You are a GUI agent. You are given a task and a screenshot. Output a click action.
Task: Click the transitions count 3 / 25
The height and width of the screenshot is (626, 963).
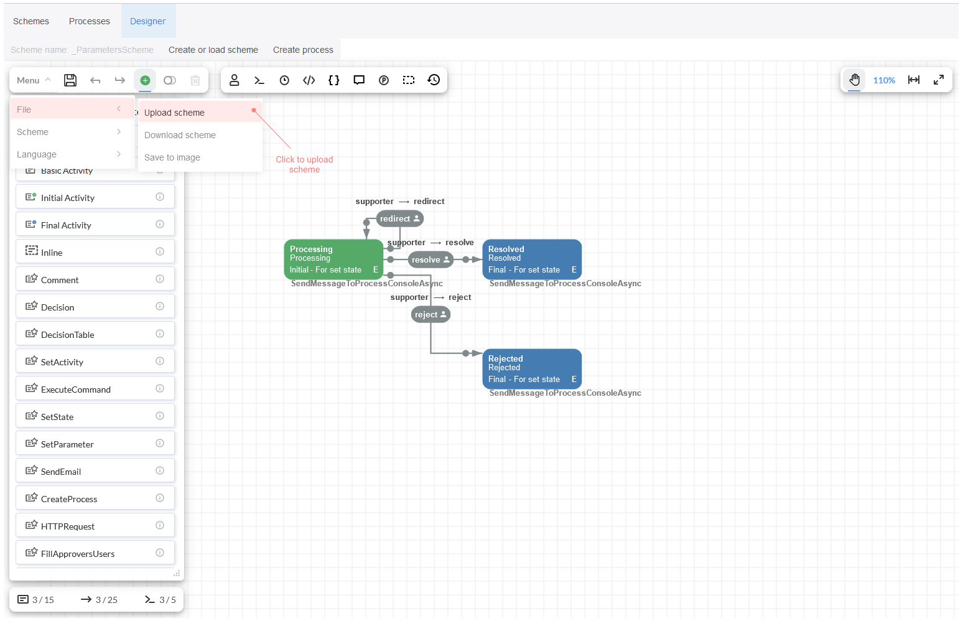(x=99, y=600)
